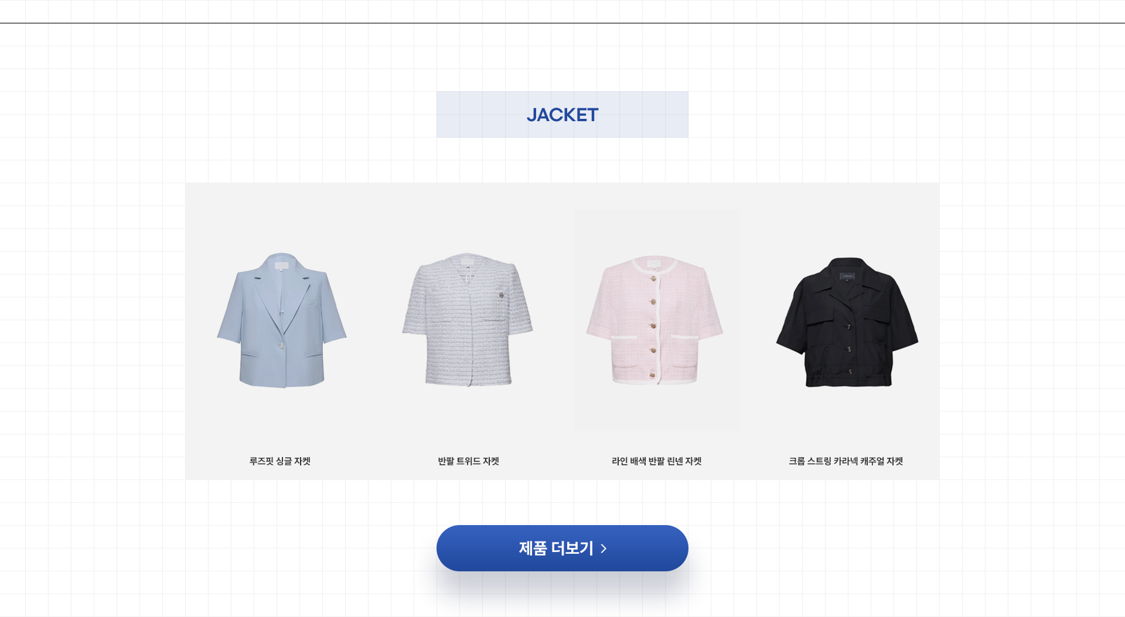Open the white short-sleeve tweed jacket image
This screenshot has width=1125, height=617.
coord(468,320)
